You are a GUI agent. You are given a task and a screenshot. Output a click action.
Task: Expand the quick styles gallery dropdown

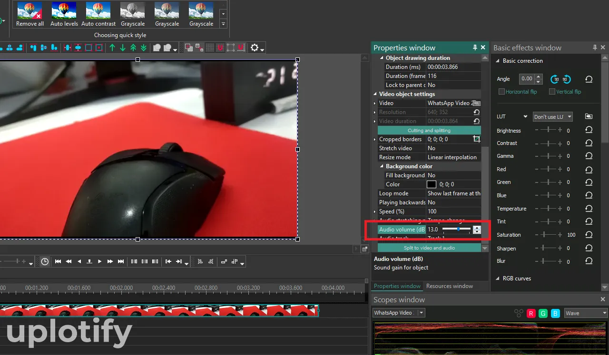tap(223, 24)
